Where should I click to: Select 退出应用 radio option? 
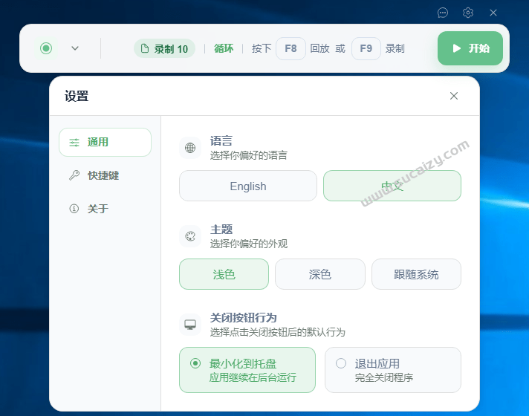(x=393, y=370)
